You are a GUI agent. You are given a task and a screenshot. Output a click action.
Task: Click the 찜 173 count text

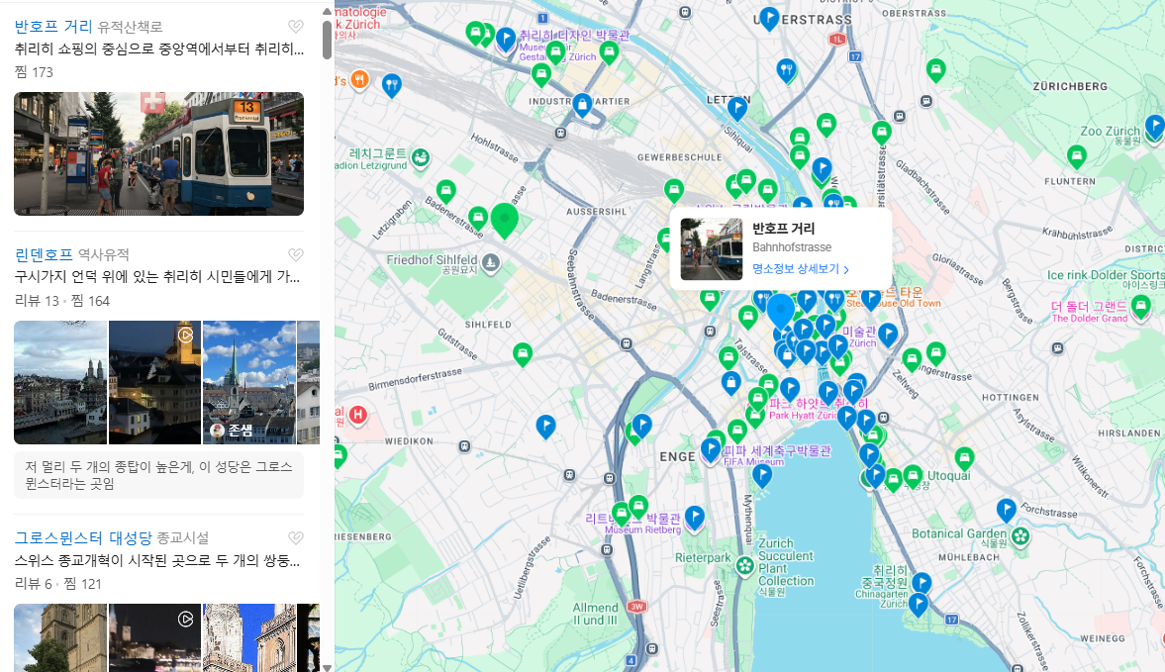pos(35,72)
